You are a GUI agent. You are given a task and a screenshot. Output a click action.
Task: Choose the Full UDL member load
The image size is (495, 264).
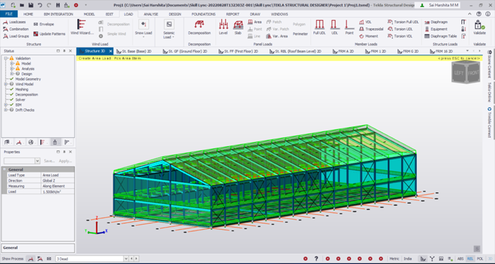click(319, 27)
